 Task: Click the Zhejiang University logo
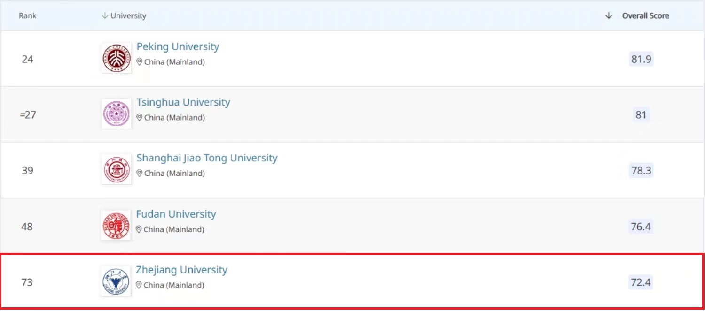[x=116, y=281]
